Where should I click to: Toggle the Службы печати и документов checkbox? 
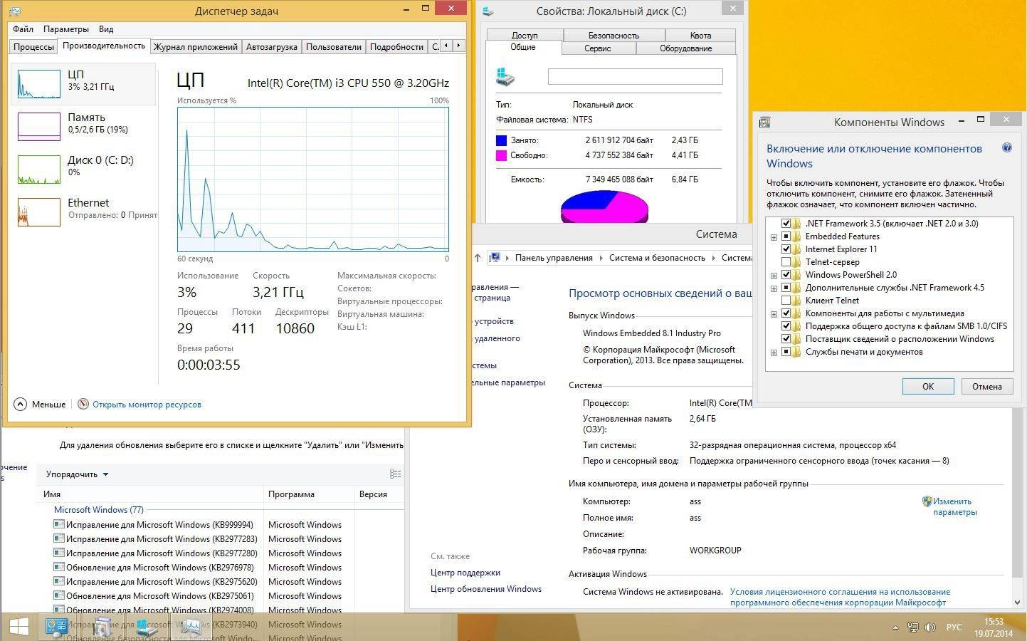[x=786, y=352]
